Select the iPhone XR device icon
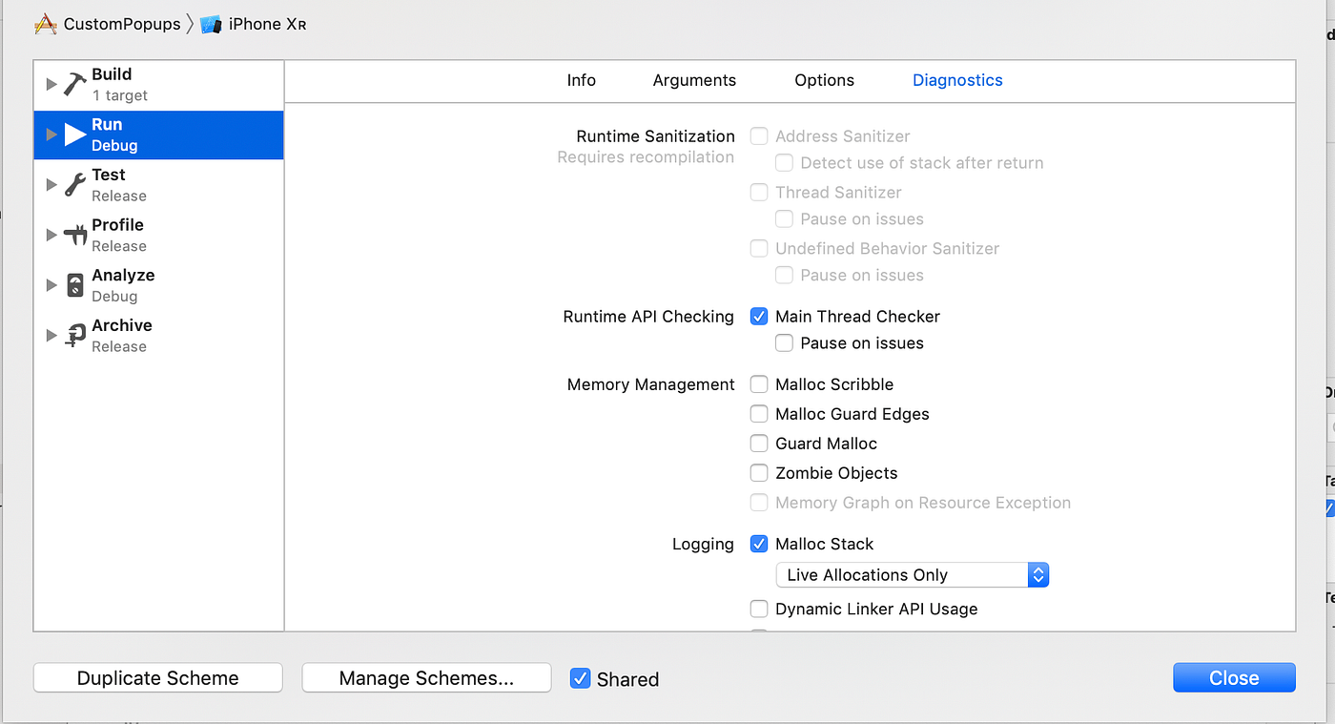 point(212,24)
